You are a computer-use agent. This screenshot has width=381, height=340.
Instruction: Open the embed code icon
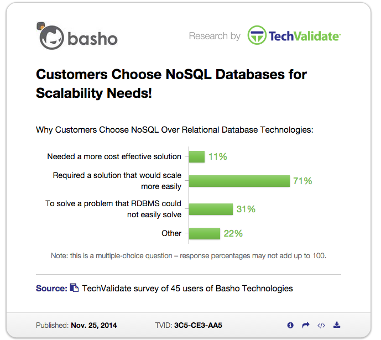coord(321,326)
